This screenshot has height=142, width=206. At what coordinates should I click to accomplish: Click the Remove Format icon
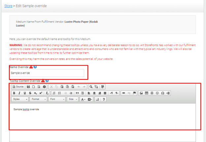(47, 93)
